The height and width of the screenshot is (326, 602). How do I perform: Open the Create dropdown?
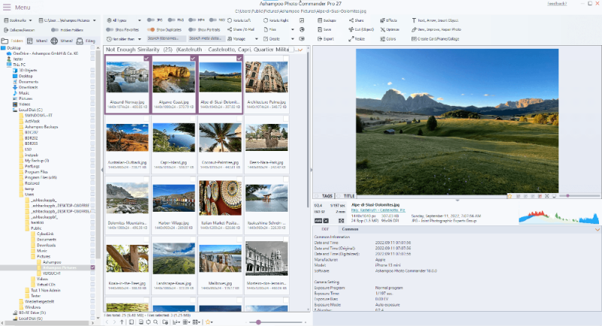coord(278,39)
